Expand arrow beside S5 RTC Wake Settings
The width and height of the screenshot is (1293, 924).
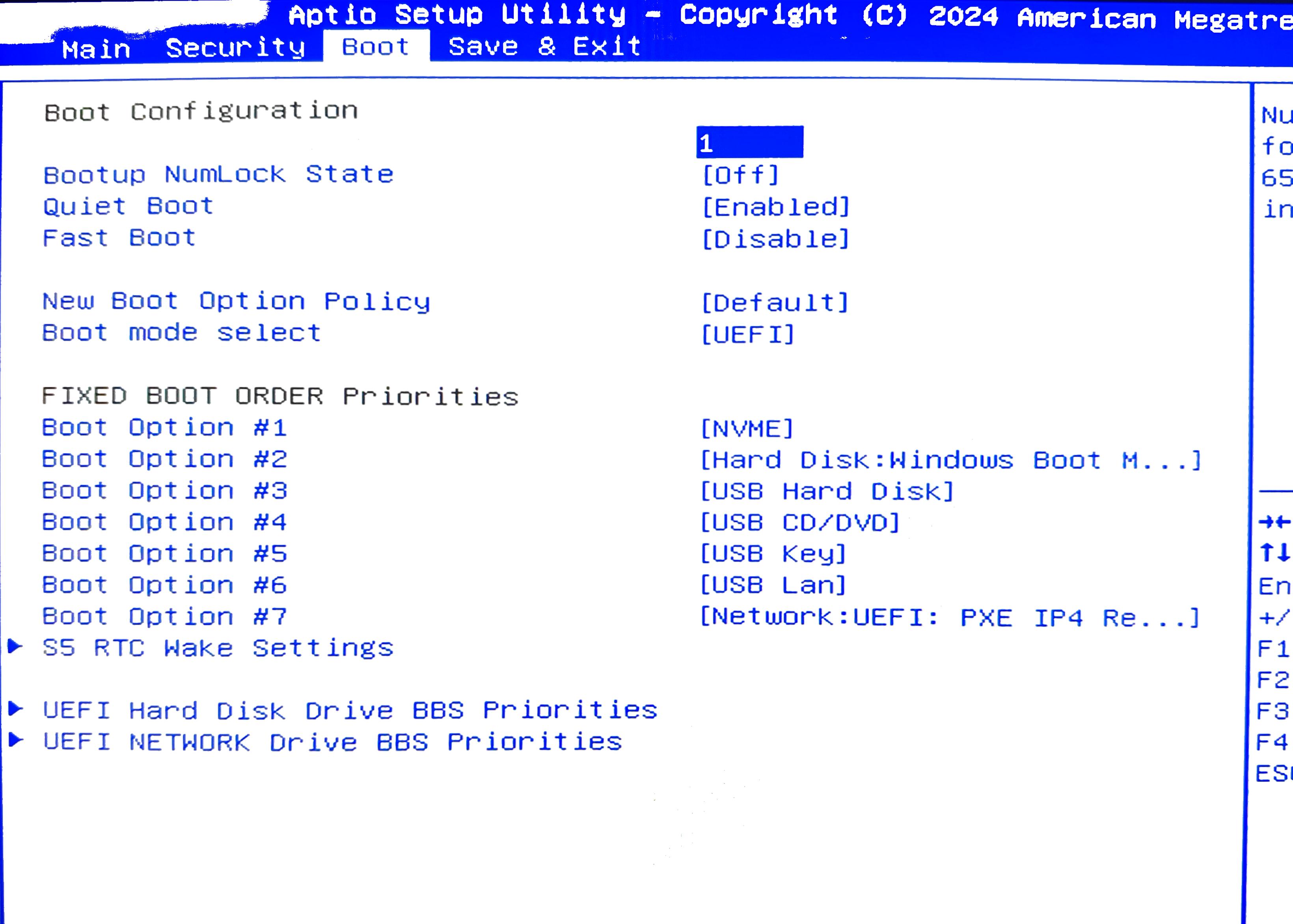point(15,646)
